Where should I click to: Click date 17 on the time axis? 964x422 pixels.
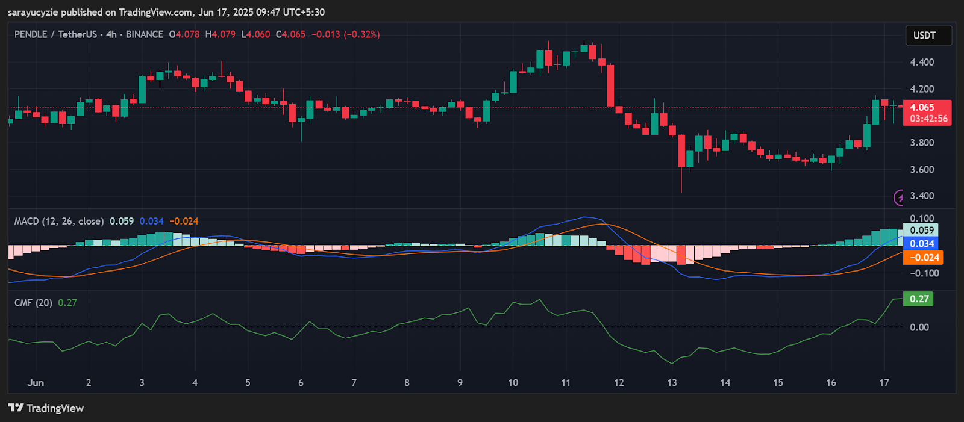[884, 383]
